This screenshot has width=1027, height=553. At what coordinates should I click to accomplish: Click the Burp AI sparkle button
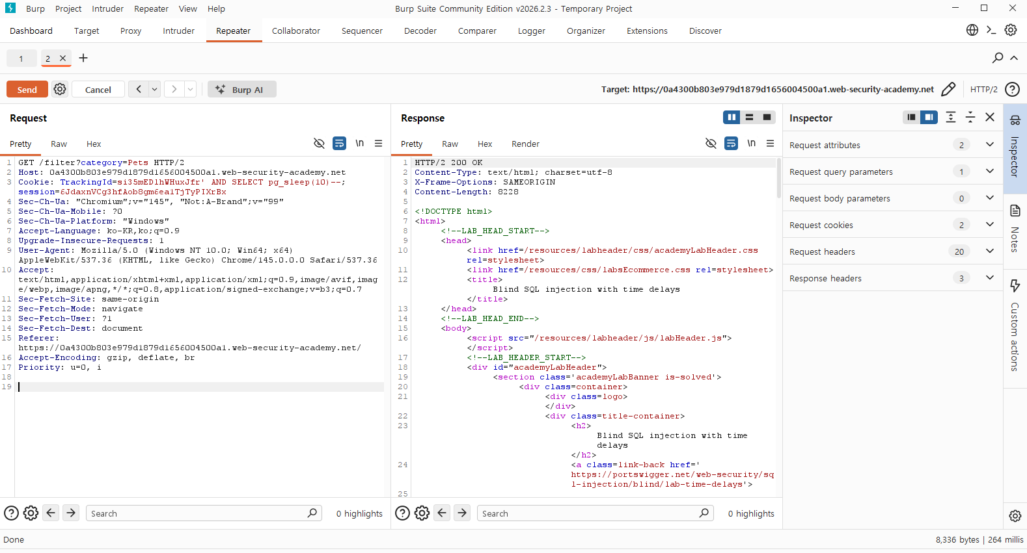[x=242, y=89]
